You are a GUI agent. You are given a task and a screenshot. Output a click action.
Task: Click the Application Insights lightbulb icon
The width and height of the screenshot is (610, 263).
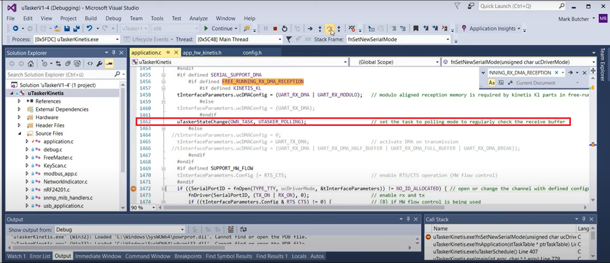tap(464, 28)
